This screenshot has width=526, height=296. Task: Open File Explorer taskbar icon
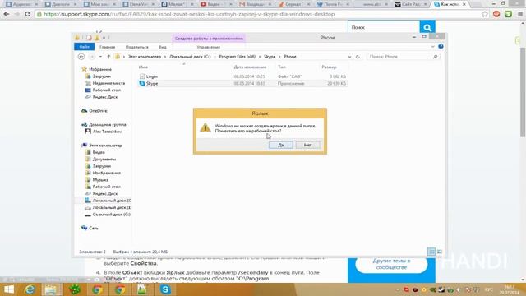point(51,289)
